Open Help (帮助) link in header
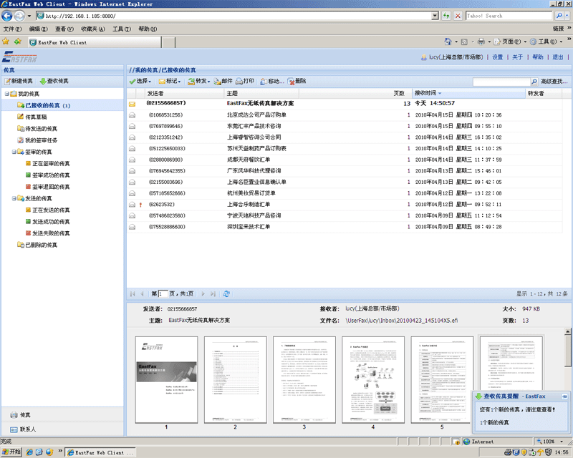 point(538,57)
